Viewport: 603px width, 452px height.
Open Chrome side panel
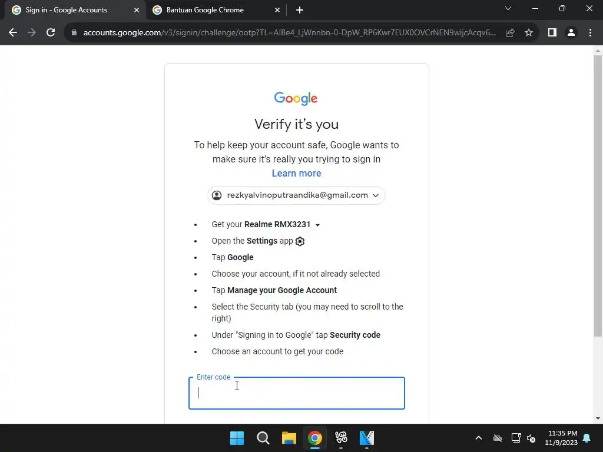[x=552, y=33]
